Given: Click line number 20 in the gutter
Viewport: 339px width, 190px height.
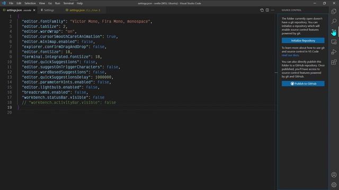Looking at the screenshot, I should [x=10, y=112].
